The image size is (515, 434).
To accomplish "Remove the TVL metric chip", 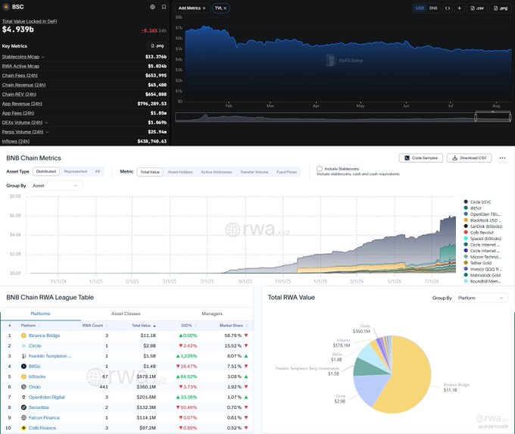I will click(226, 8).
